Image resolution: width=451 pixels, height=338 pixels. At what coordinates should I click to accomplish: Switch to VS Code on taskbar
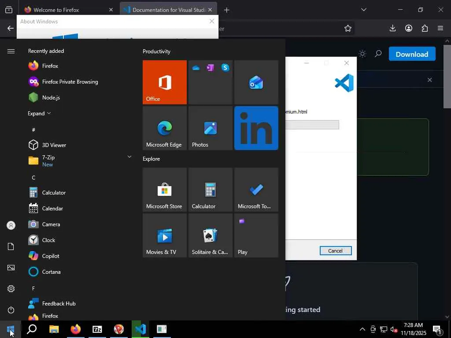pos(140,329)
